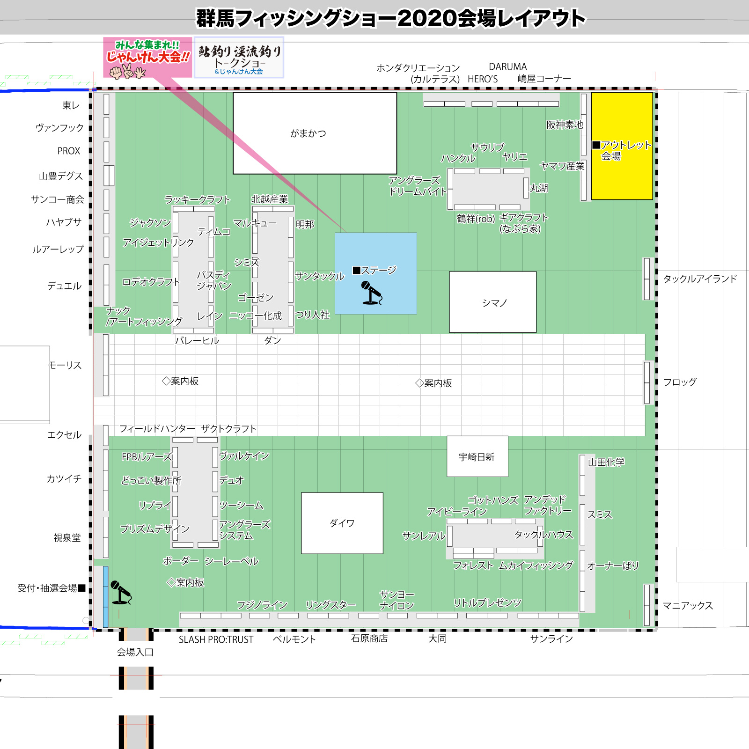The width and height of the screenshot is (749, 749).
Task: Click the microphone icon on the blue stage
Action: pyautogui.click(x=372, y=293)
